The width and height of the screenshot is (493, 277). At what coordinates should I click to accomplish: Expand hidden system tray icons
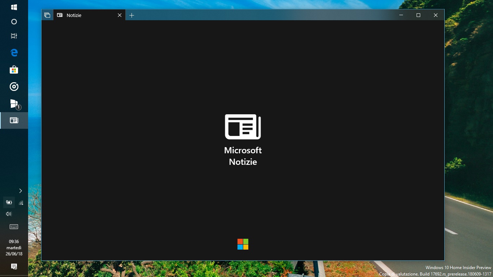pyautogui.click(x=21, y=191)
